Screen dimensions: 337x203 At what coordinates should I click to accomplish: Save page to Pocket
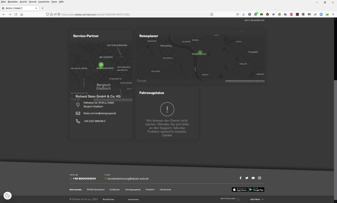click(x=238, y=14)
